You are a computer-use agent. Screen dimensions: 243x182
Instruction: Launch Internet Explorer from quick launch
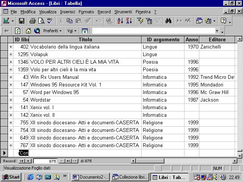tap(30, 177)
